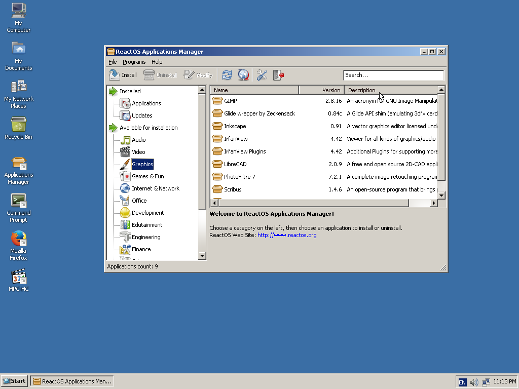
Task: Select the Inkscape application entry
Action: point(233,126)
